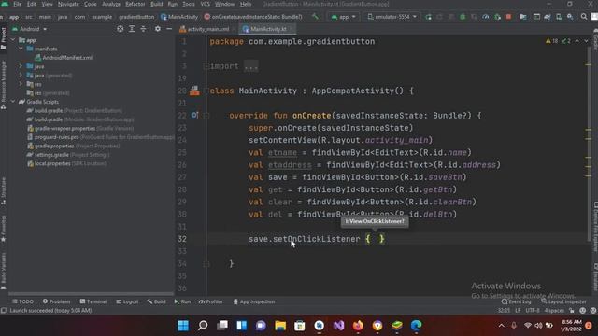This screenshot has height=336, width=598.
Task: Open Microsoft Edge from taskbar
Action: (416, 326)
